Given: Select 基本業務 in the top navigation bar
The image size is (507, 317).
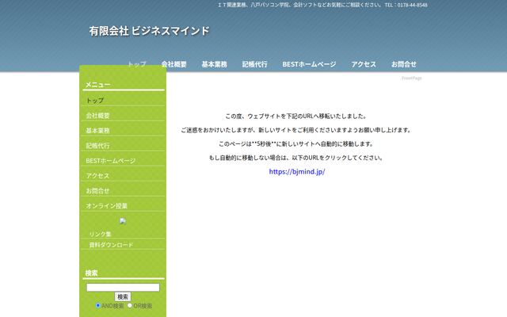Looking at the screenshot, I should 215,64.
